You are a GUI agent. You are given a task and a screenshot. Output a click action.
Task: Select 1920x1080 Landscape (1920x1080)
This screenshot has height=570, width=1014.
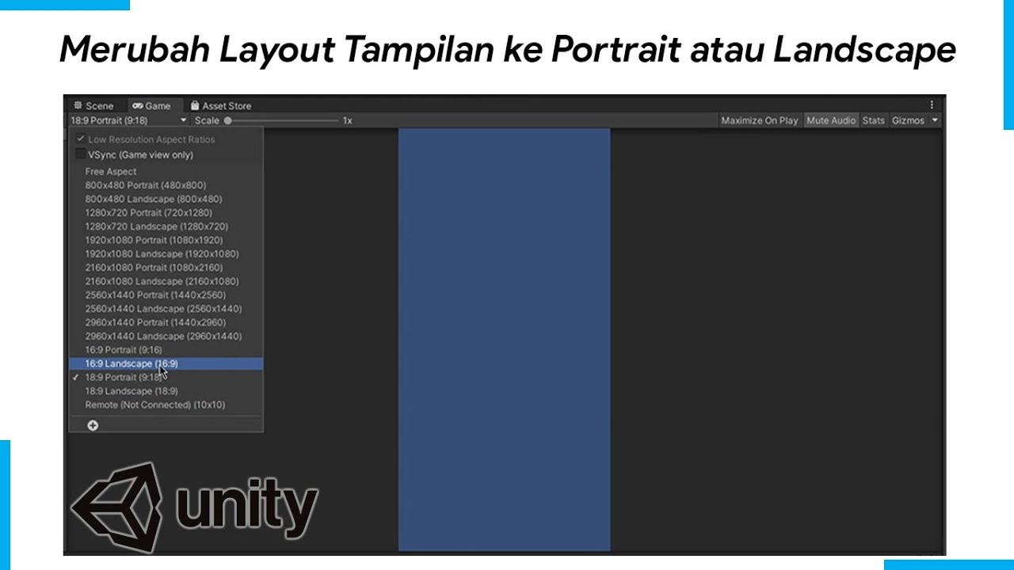(x=166, y=253)
